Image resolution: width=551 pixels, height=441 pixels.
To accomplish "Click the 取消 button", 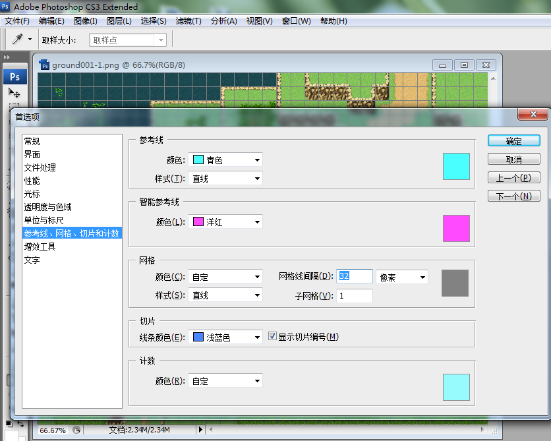I will (513, 159).
